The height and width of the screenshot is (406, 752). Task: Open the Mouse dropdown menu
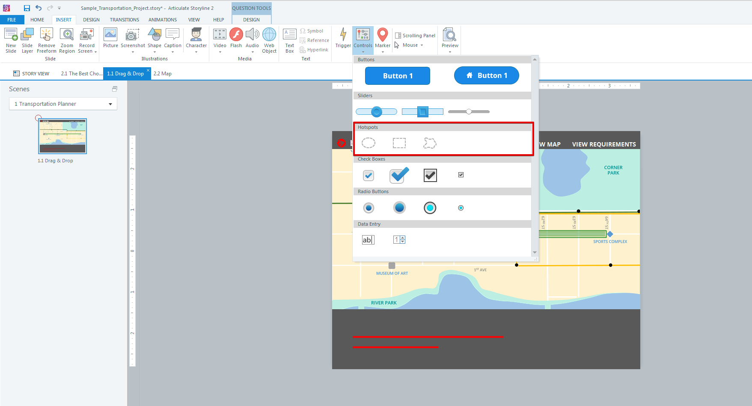pos(413,45)
